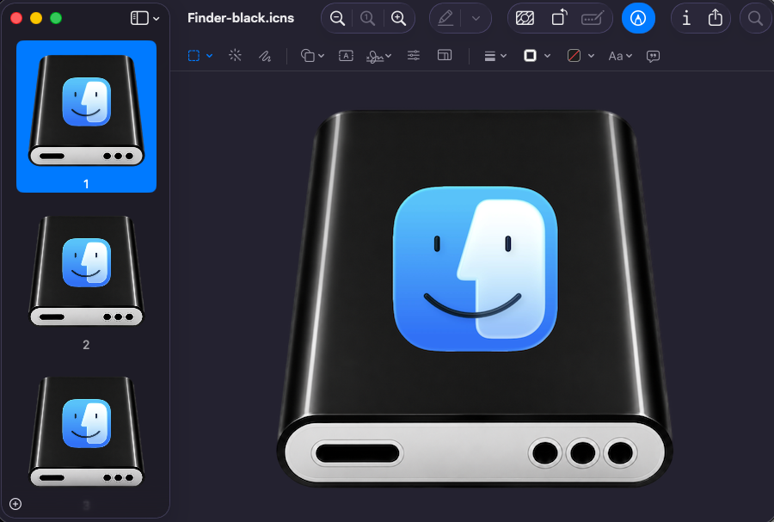Open the Share menu
Viewport: 774px width, 522px height.
pos(716,18)
